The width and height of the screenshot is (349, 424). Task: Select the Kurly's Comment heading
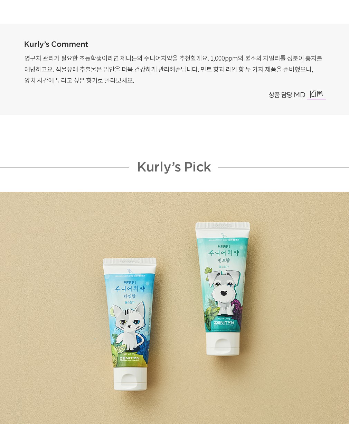pos(56,44)
